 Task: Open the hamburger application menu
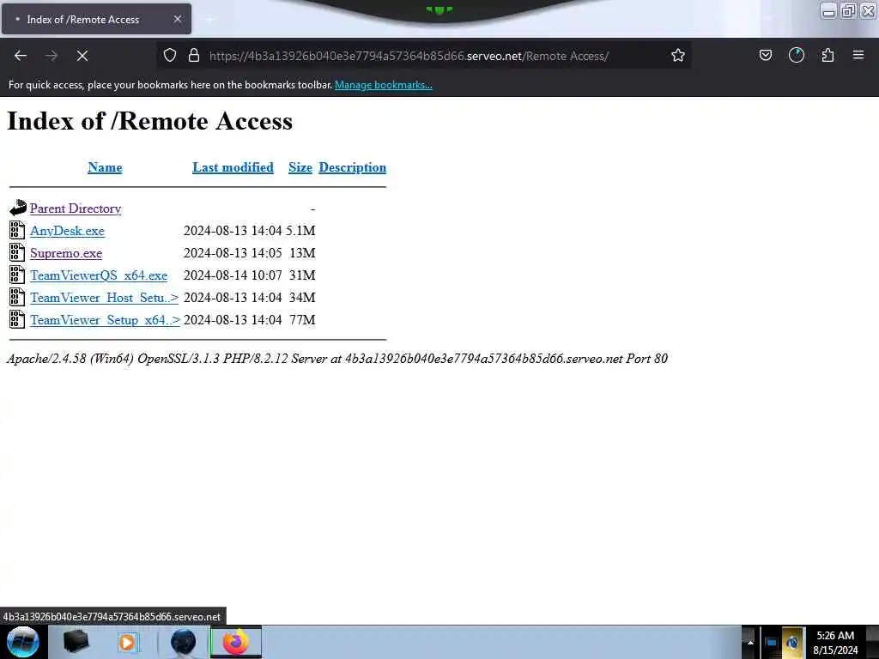point(858,55)
